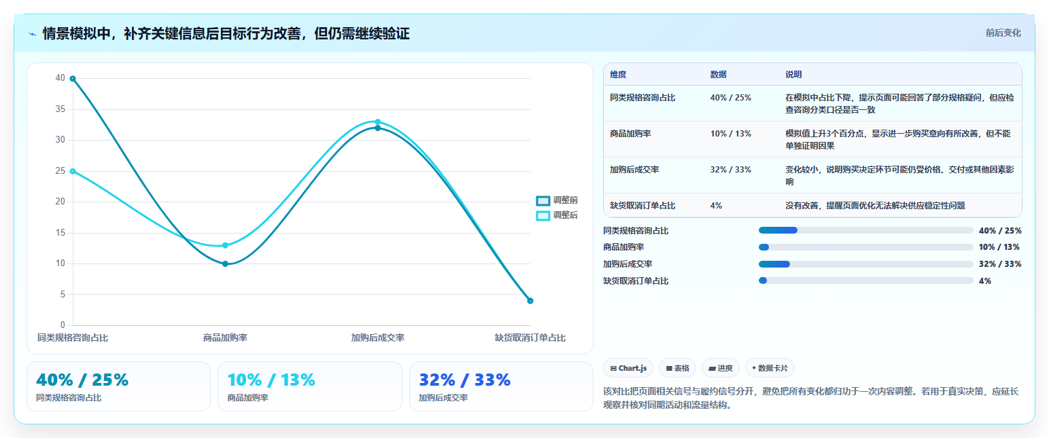
Task: Click the y-axis tick label 5
Action: click(x=63, y=295)
